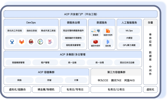Select the 细粒度流量管理 pill
This screenshot has width=168, height=100.
(73, 45)
